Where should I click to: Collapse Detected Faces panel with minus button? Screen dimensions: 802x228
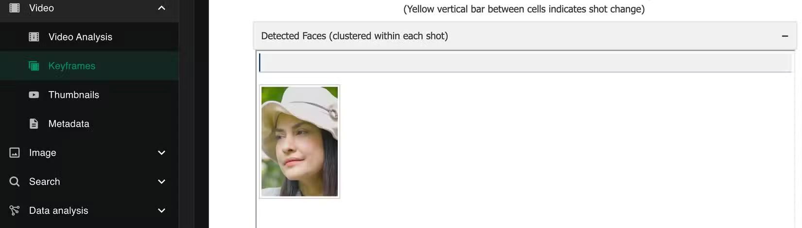click(785, 36)
